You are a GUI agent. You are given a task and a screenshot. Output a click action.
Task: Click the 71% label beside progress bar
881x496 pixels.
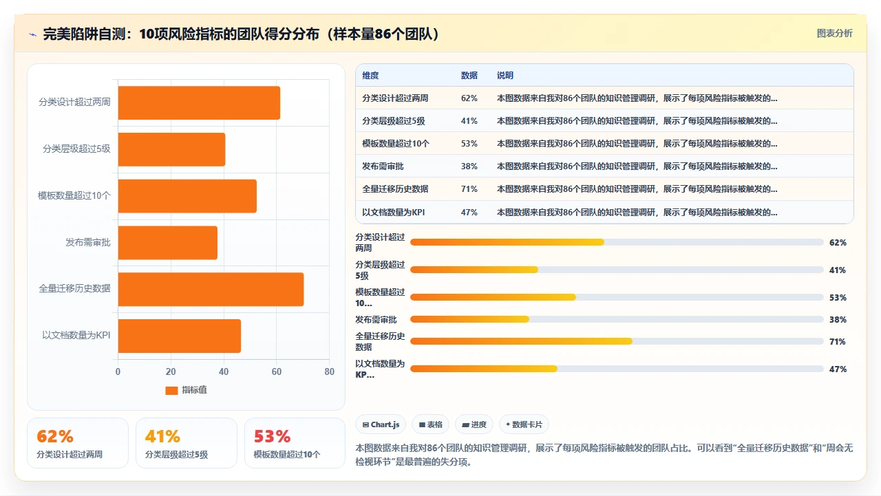point(838,342)
